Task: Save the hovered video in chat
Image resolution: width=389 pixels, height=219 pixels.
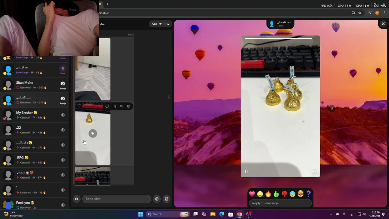Action: point(114,106)
